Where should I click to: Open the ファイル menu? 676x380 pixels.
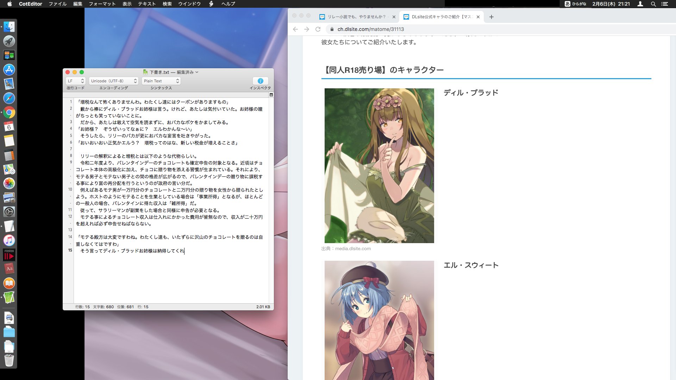(x=58, y=4)
